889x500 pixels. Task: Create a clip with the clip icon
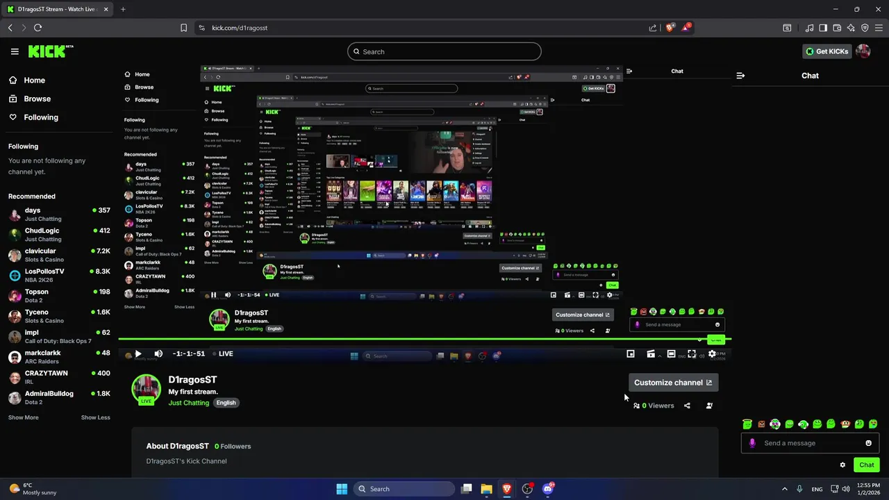coord(651,353)
